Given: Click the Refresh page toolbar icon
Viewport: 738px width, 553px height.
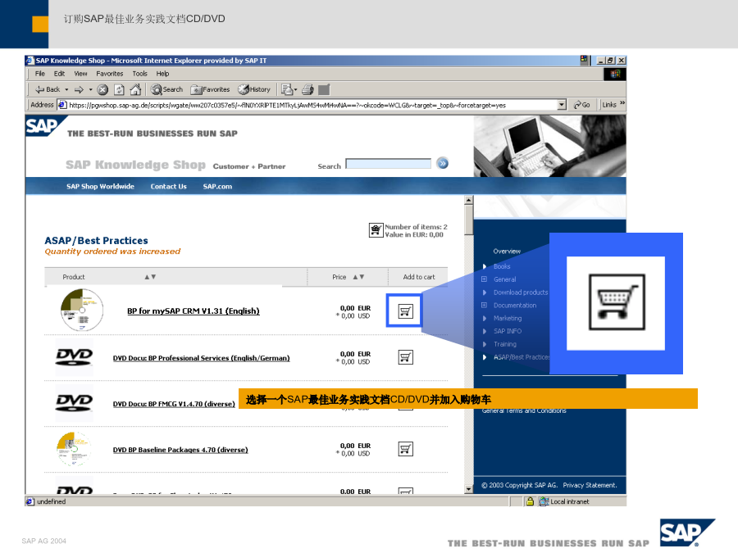Looking at the screenshot, I should [119, 89].
